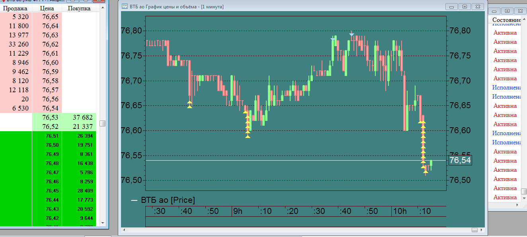Click the :20 label on time axis
The image size is (527, 237).
click(293, 211)
